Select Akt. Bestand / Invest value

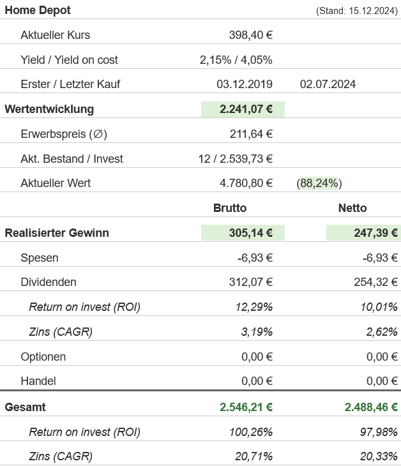point(235,159)
